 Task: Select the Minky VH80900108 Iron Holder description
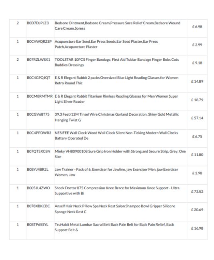[120, 154]
